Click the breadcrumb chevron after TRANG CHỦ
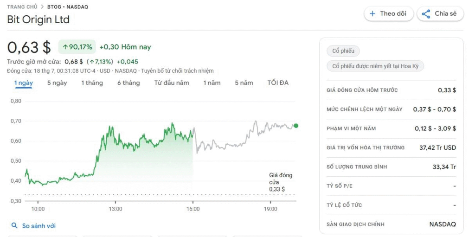The image size is (475, 237). [42, 6]
